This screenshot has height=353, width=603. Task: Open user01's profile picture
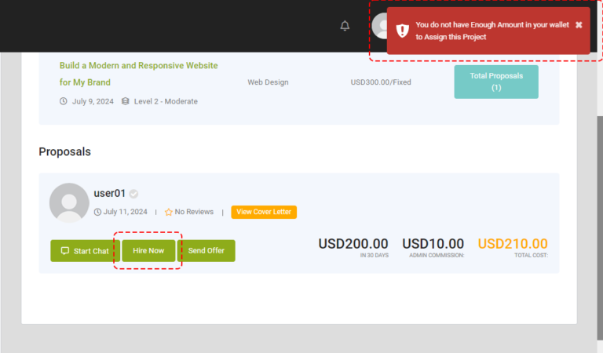pos(69,202)
